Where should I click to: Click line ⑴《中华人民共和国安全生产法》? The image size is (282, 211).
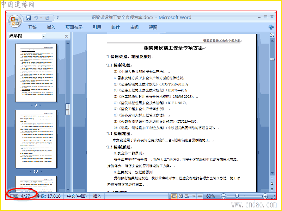pyautogui.click(x=140, y=72)
